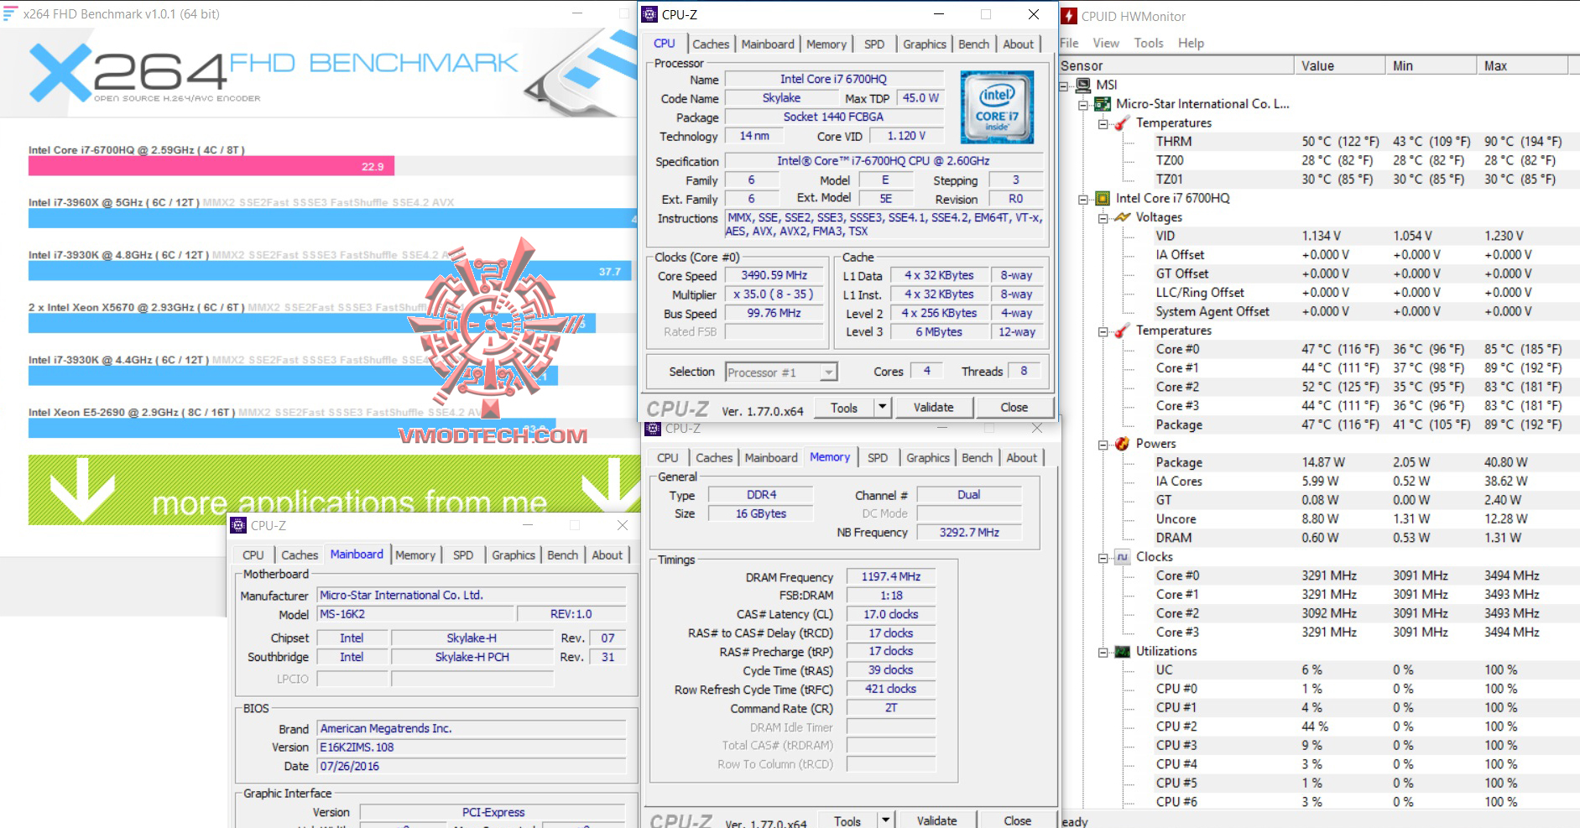Select Memory tab in CPU-Z Mainboard window
Viewport: 1580px width, 828px height.
coord(415,555)
